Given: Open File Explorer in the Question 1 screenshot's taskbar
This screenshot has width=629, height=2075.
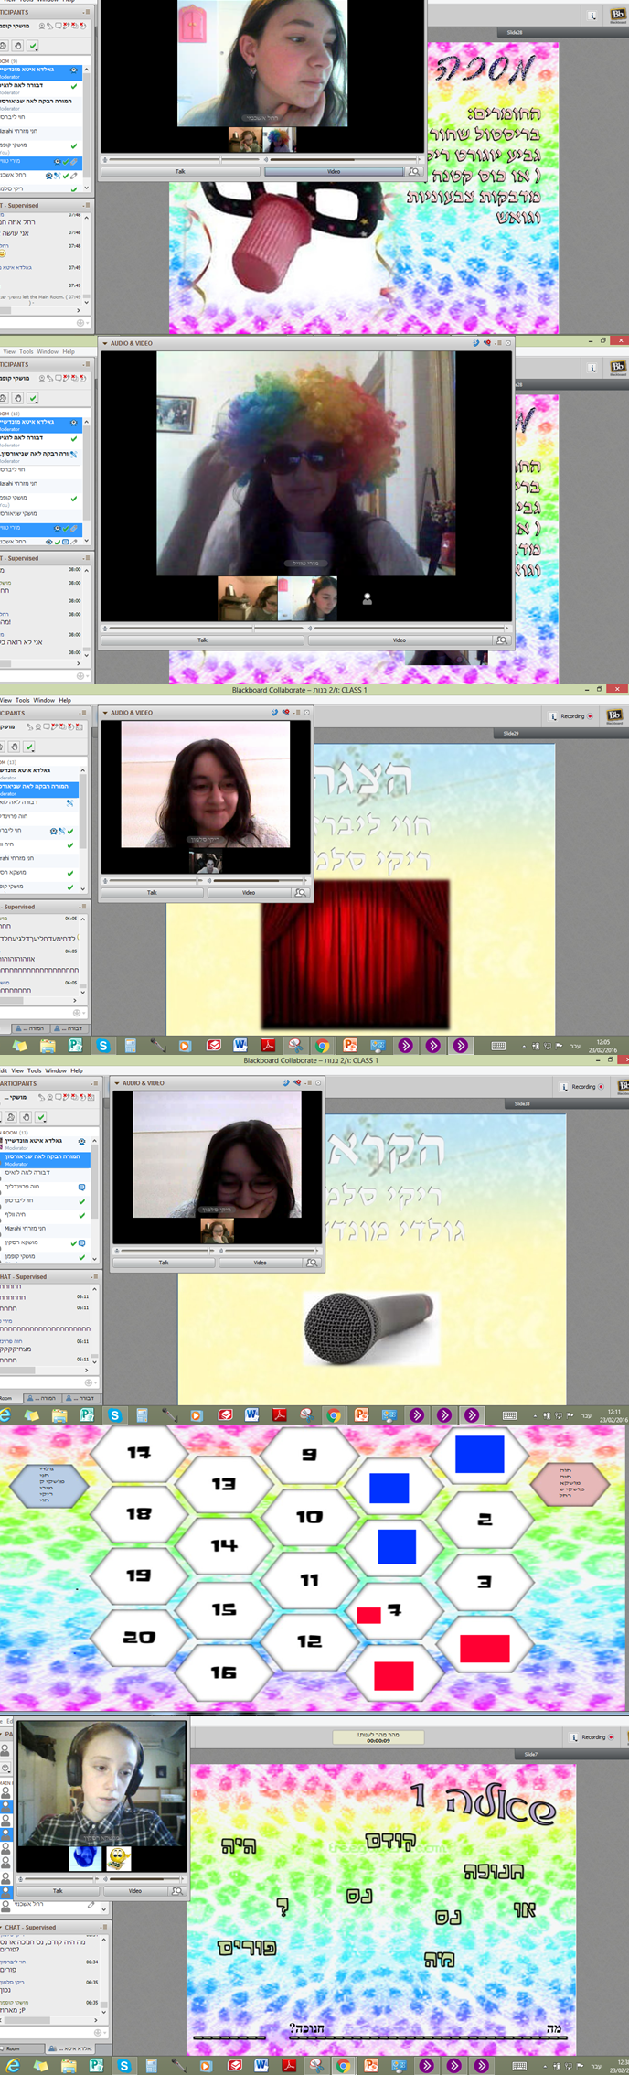Looking at the screenshot, I should (69, 2067).
